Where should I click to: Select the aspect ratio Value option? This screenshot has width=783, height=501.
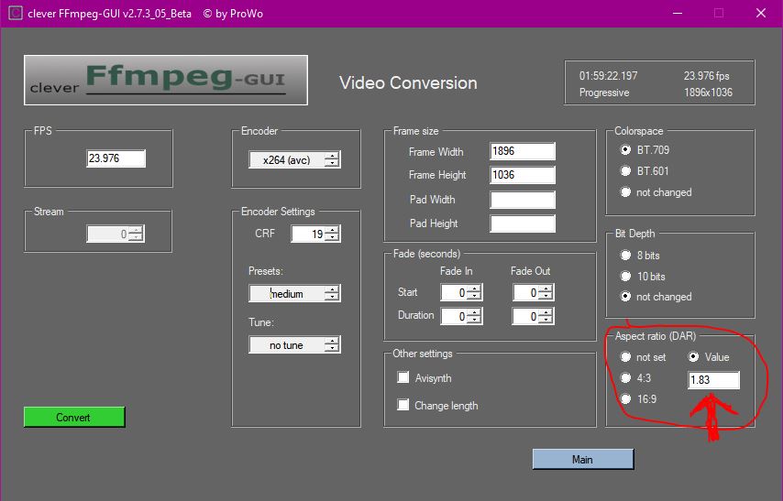(x=694, y=357)
